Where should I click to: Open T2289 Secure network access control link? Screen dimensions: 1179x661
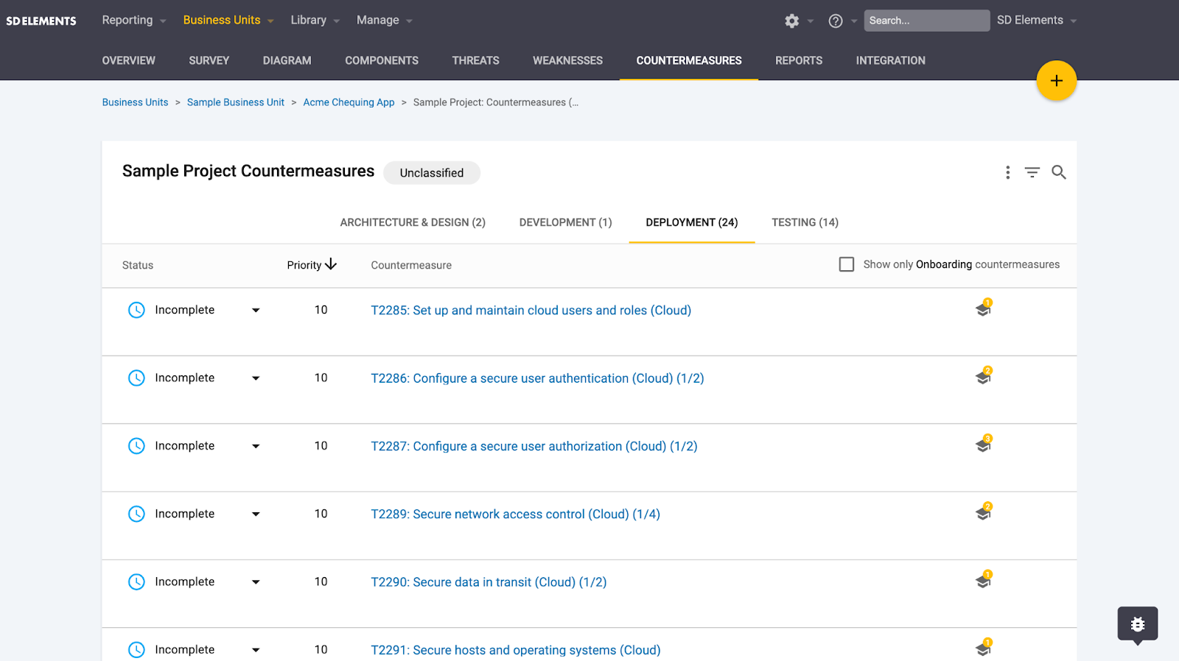(x=515, y=515)
